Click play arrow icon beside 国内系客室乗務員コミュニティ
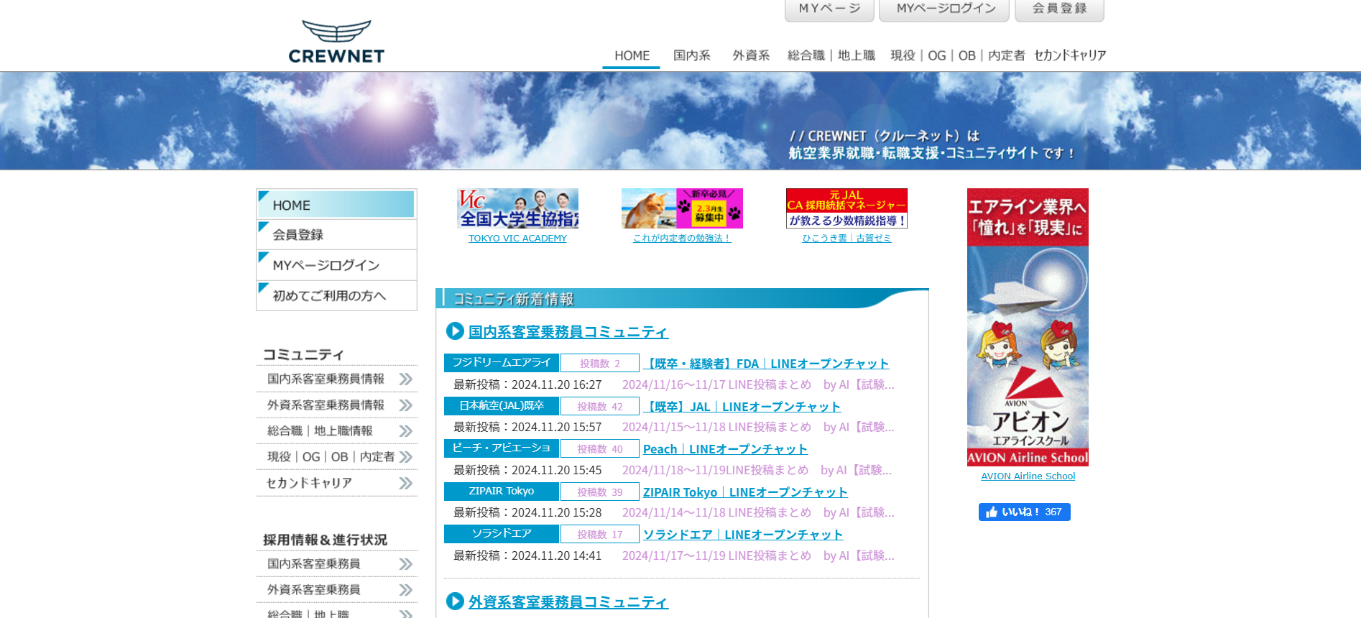The height and width of the screenshot is (618, 1361). tap(455, 331)
